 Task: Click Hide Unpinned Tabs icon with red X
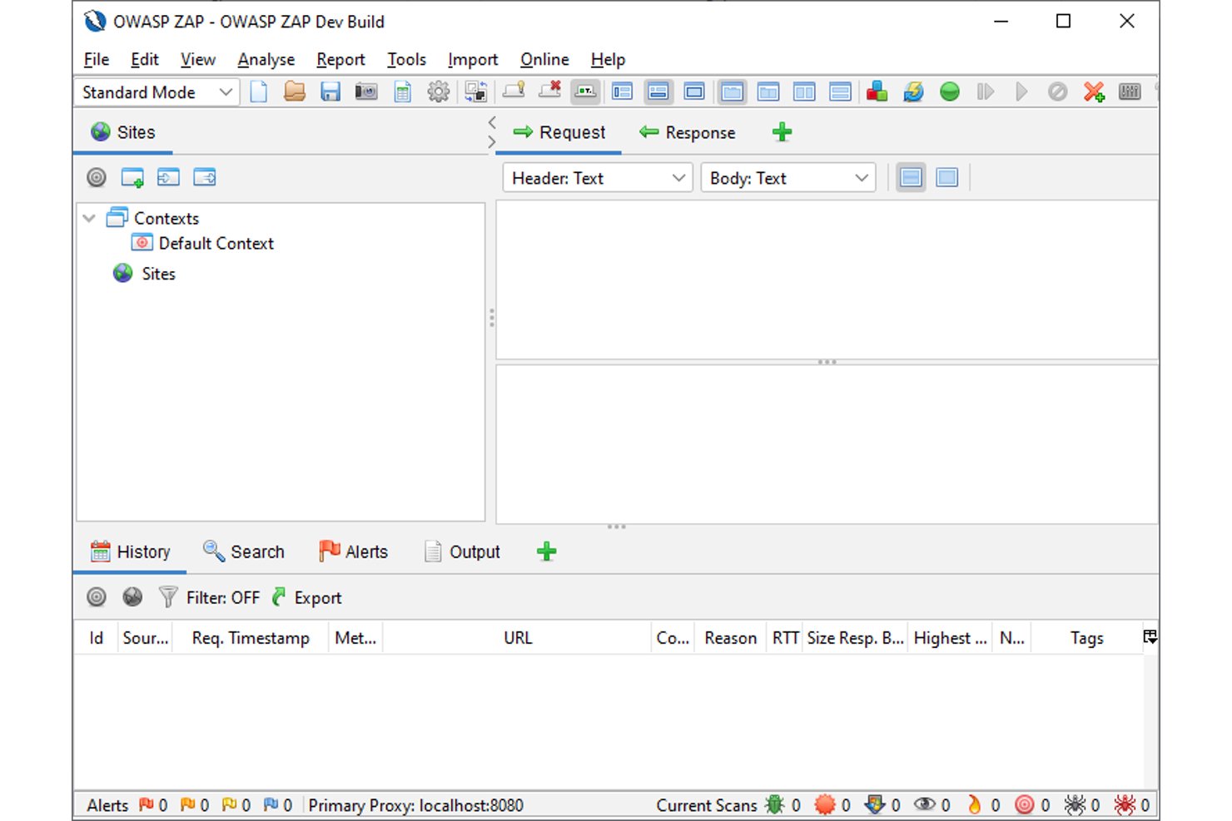(x=549, y=91)
